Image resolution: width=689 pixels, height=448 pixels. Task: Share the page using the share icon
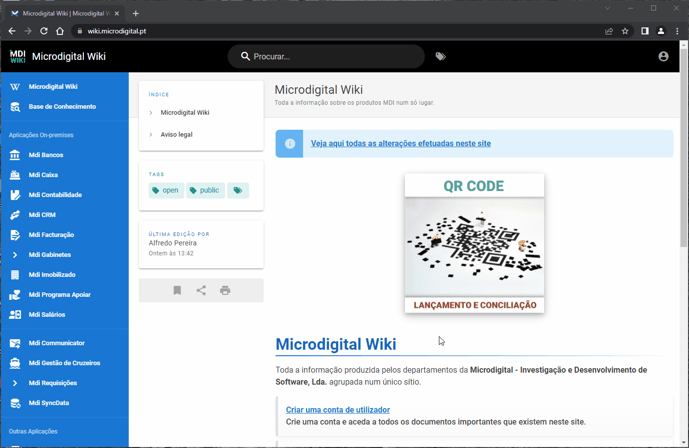click(x=201, y=290)
